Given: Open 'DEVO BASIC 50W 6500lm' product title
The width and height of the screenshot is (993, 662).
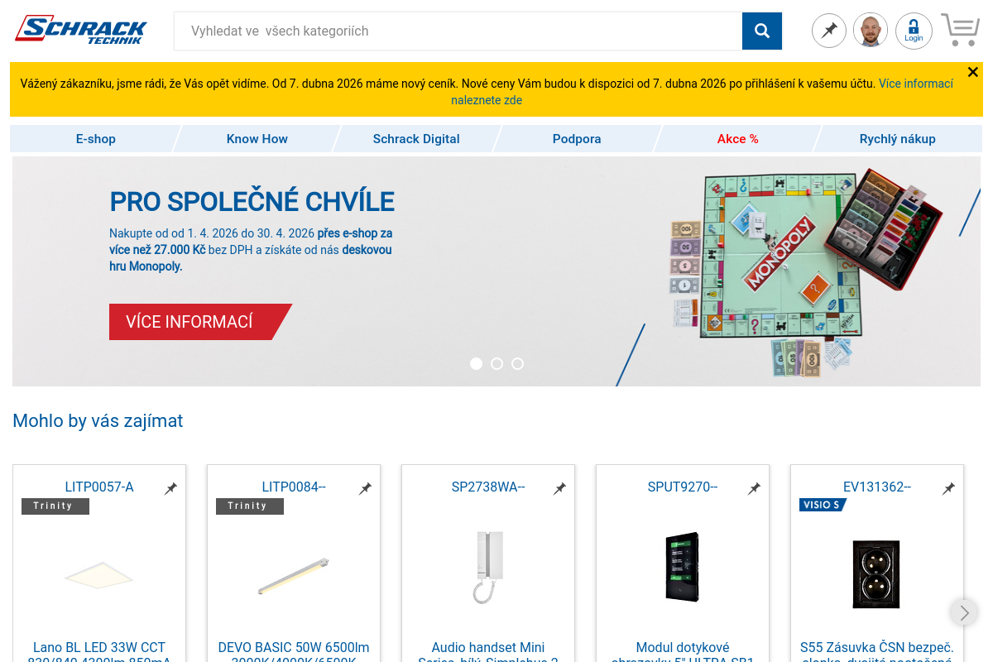Looking at the screenshot, I should pos(294,647).
